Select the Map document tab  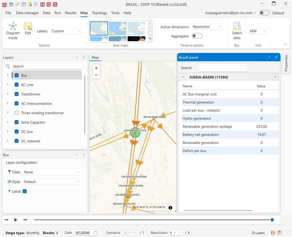95,57
